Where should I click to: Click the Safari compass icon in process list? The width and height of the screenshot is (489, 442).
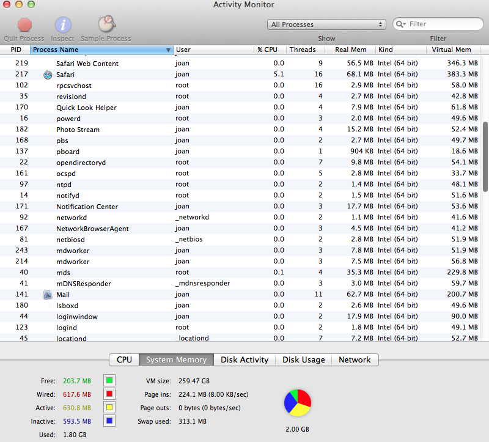click(48, 75)
